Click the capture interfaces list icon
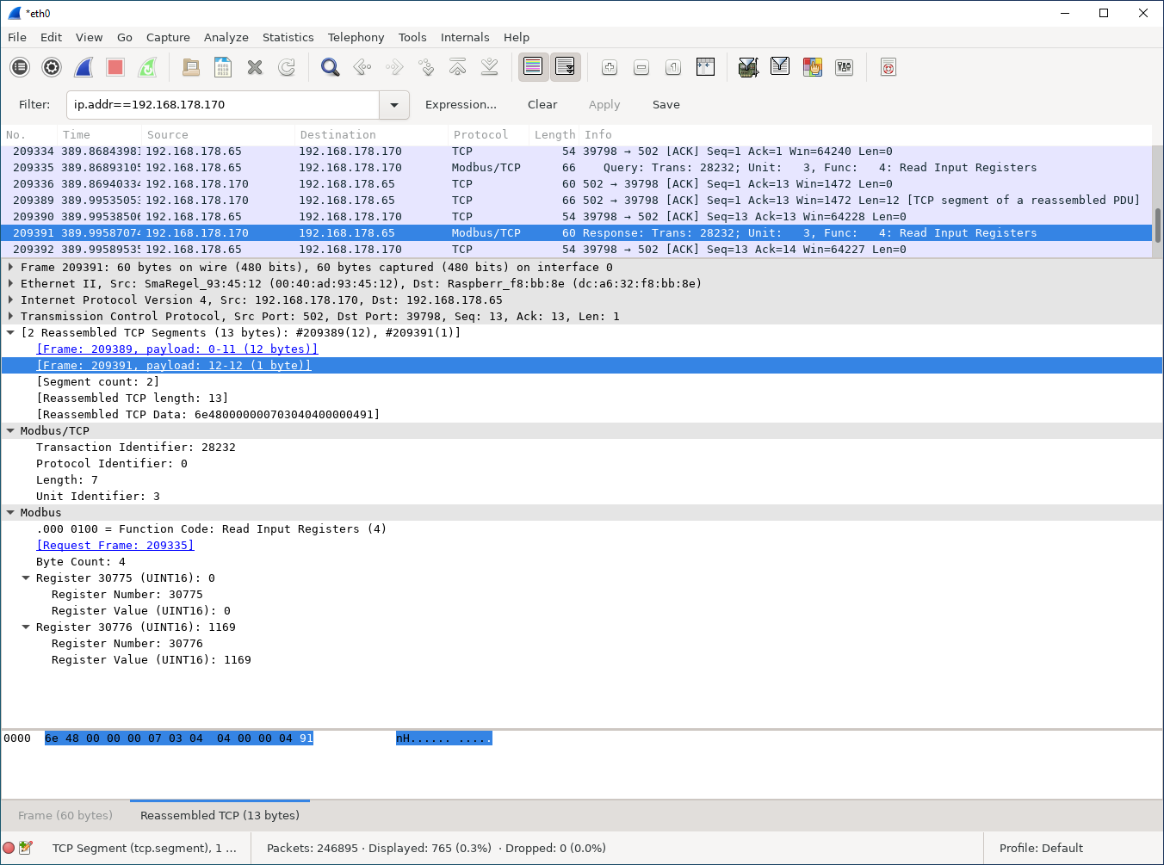The image size is (1164, 865). coord(20,67)
